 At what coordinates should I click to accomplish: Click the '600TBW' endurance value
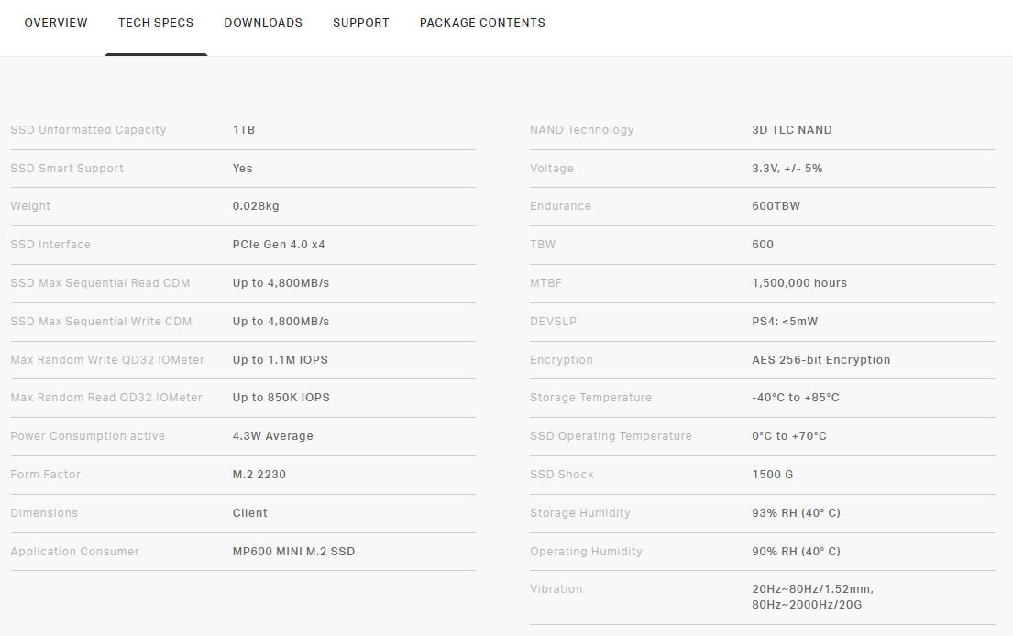click(776, 206)
